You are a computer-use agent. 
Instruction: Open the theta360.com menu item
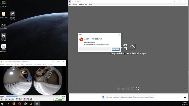[83, 5]
